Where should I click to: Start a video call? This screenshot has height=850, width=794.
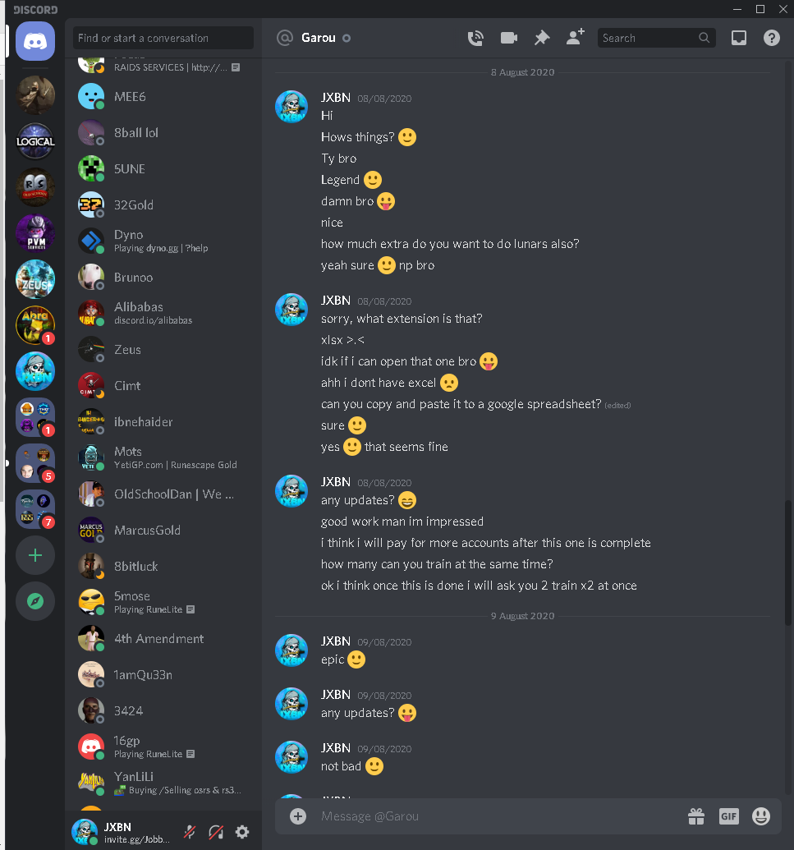(508, 38)
